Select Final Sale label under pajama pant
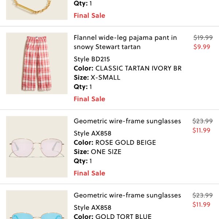Viewport: 219px width, 219px height. pyautogui.click(x=89, y=99)
